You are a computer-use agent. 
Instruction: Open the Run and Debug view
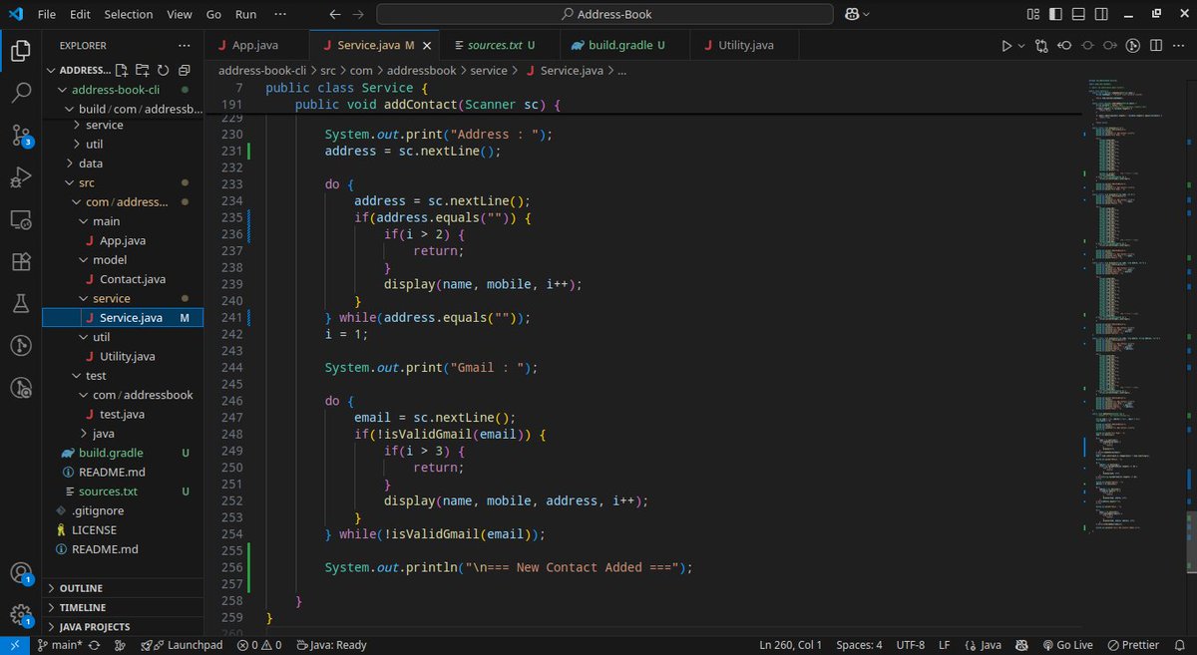click(21, 177)
